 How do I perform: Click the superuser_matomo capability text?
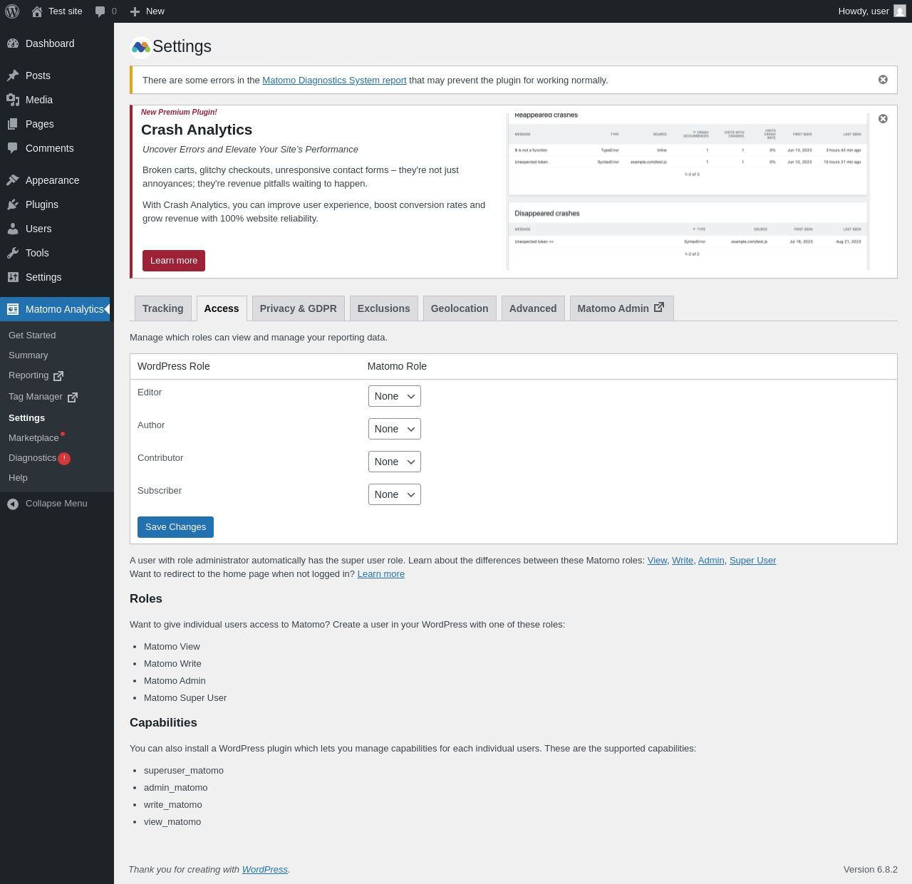tap(184, 771)
